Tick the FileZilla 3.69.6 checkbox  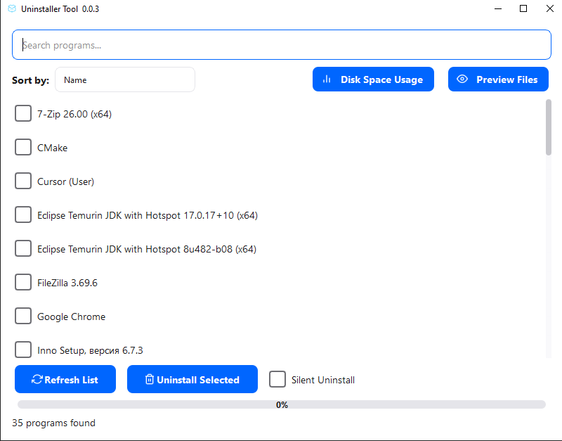point(23,282)
